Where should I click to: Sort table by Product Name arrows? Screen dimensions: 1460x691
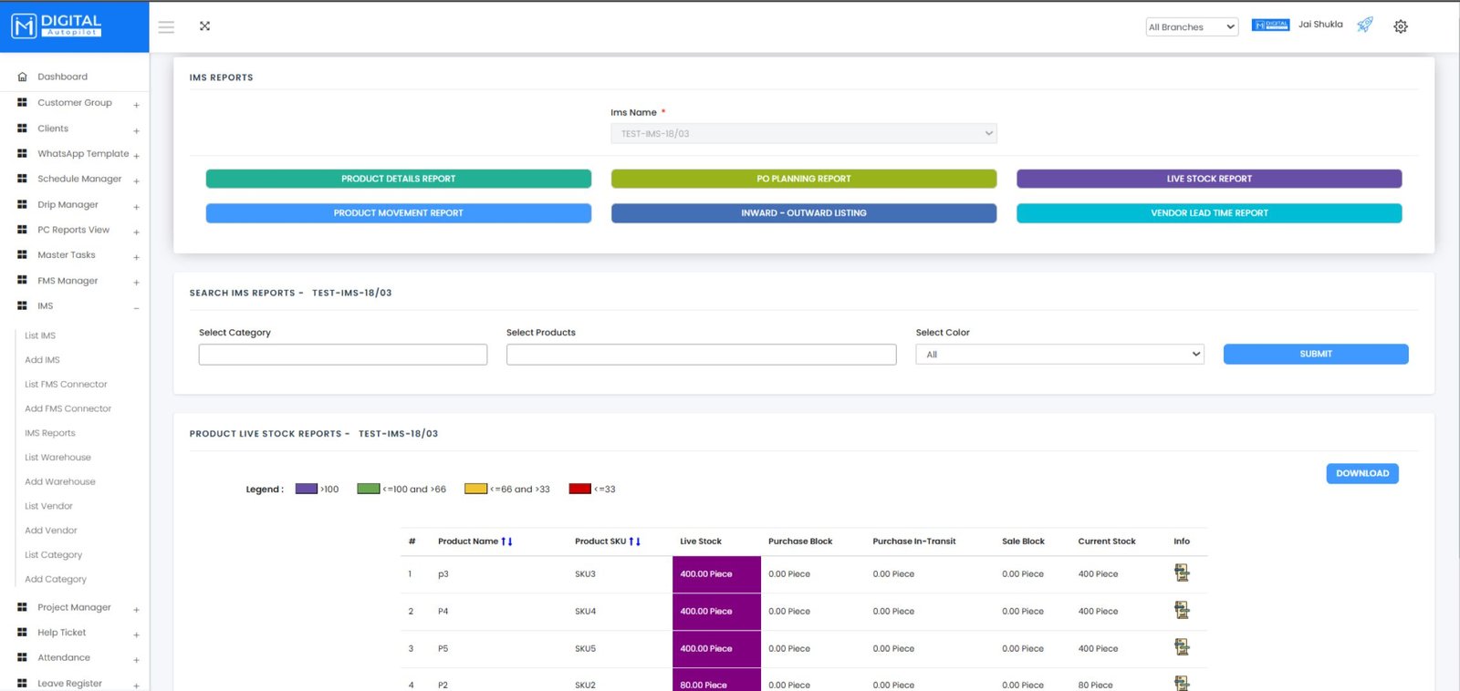pyautogui.click(x=506, y=541)
